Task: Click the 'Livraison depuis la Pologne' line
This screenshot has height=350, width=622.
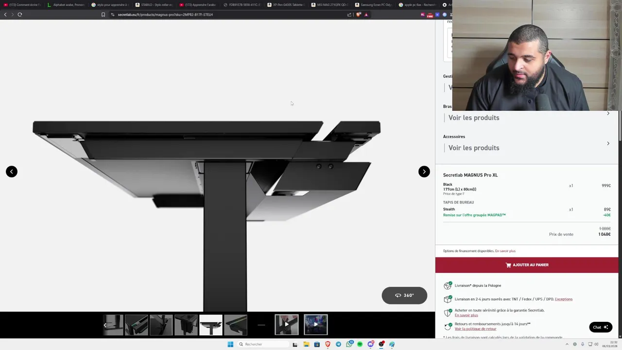Action: point(478,285)
